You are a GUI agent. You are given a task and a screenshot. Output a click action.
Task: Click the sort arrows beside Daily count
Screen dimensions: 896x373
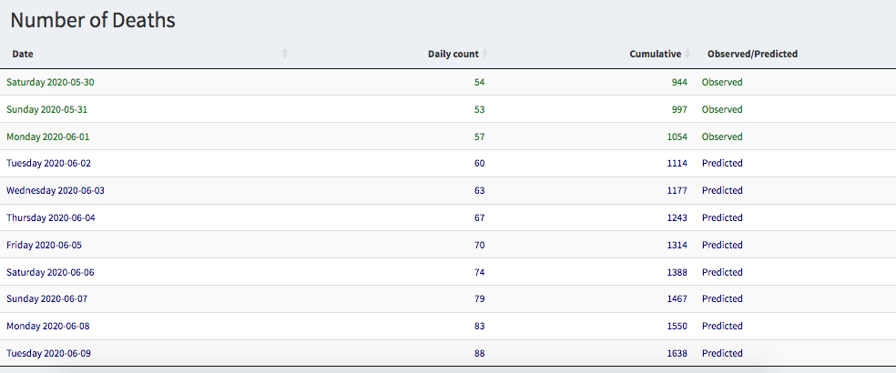484,54
